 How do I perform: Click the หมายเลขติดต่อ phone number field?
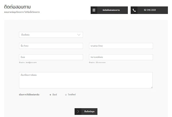(x=121, y=57)
